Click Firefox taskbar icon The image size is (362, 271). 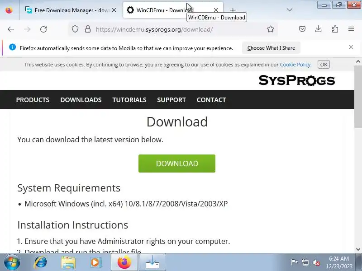124,262
